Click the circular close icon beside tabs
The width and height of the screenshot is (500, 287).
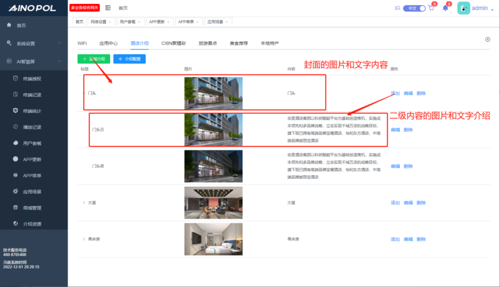tap(487, 40)
